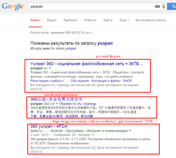
Task: Expand the yunpan.ru result dropdown arrow
Action: [x=50, y=68]
